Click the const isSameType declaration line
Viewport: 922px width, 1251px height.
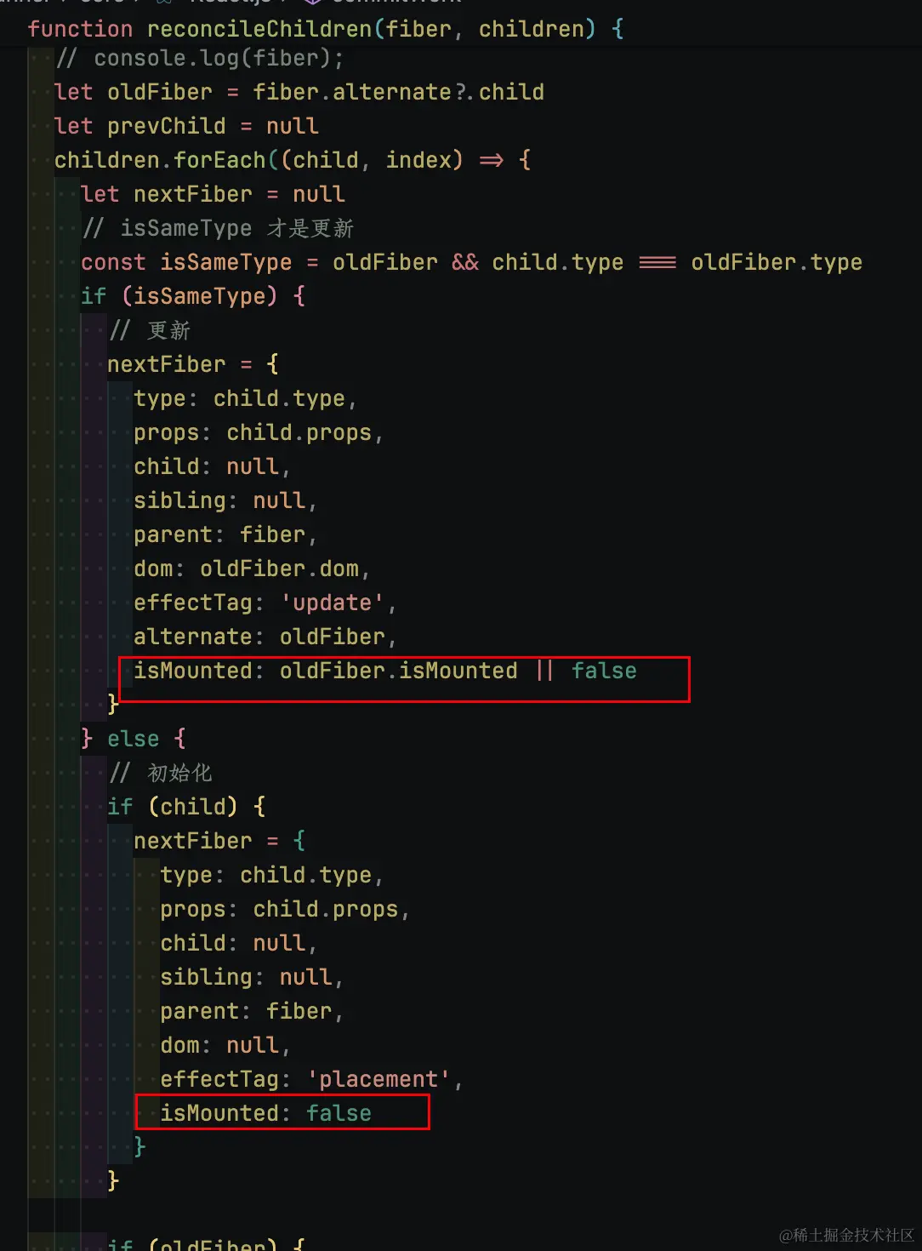(471, 262)
